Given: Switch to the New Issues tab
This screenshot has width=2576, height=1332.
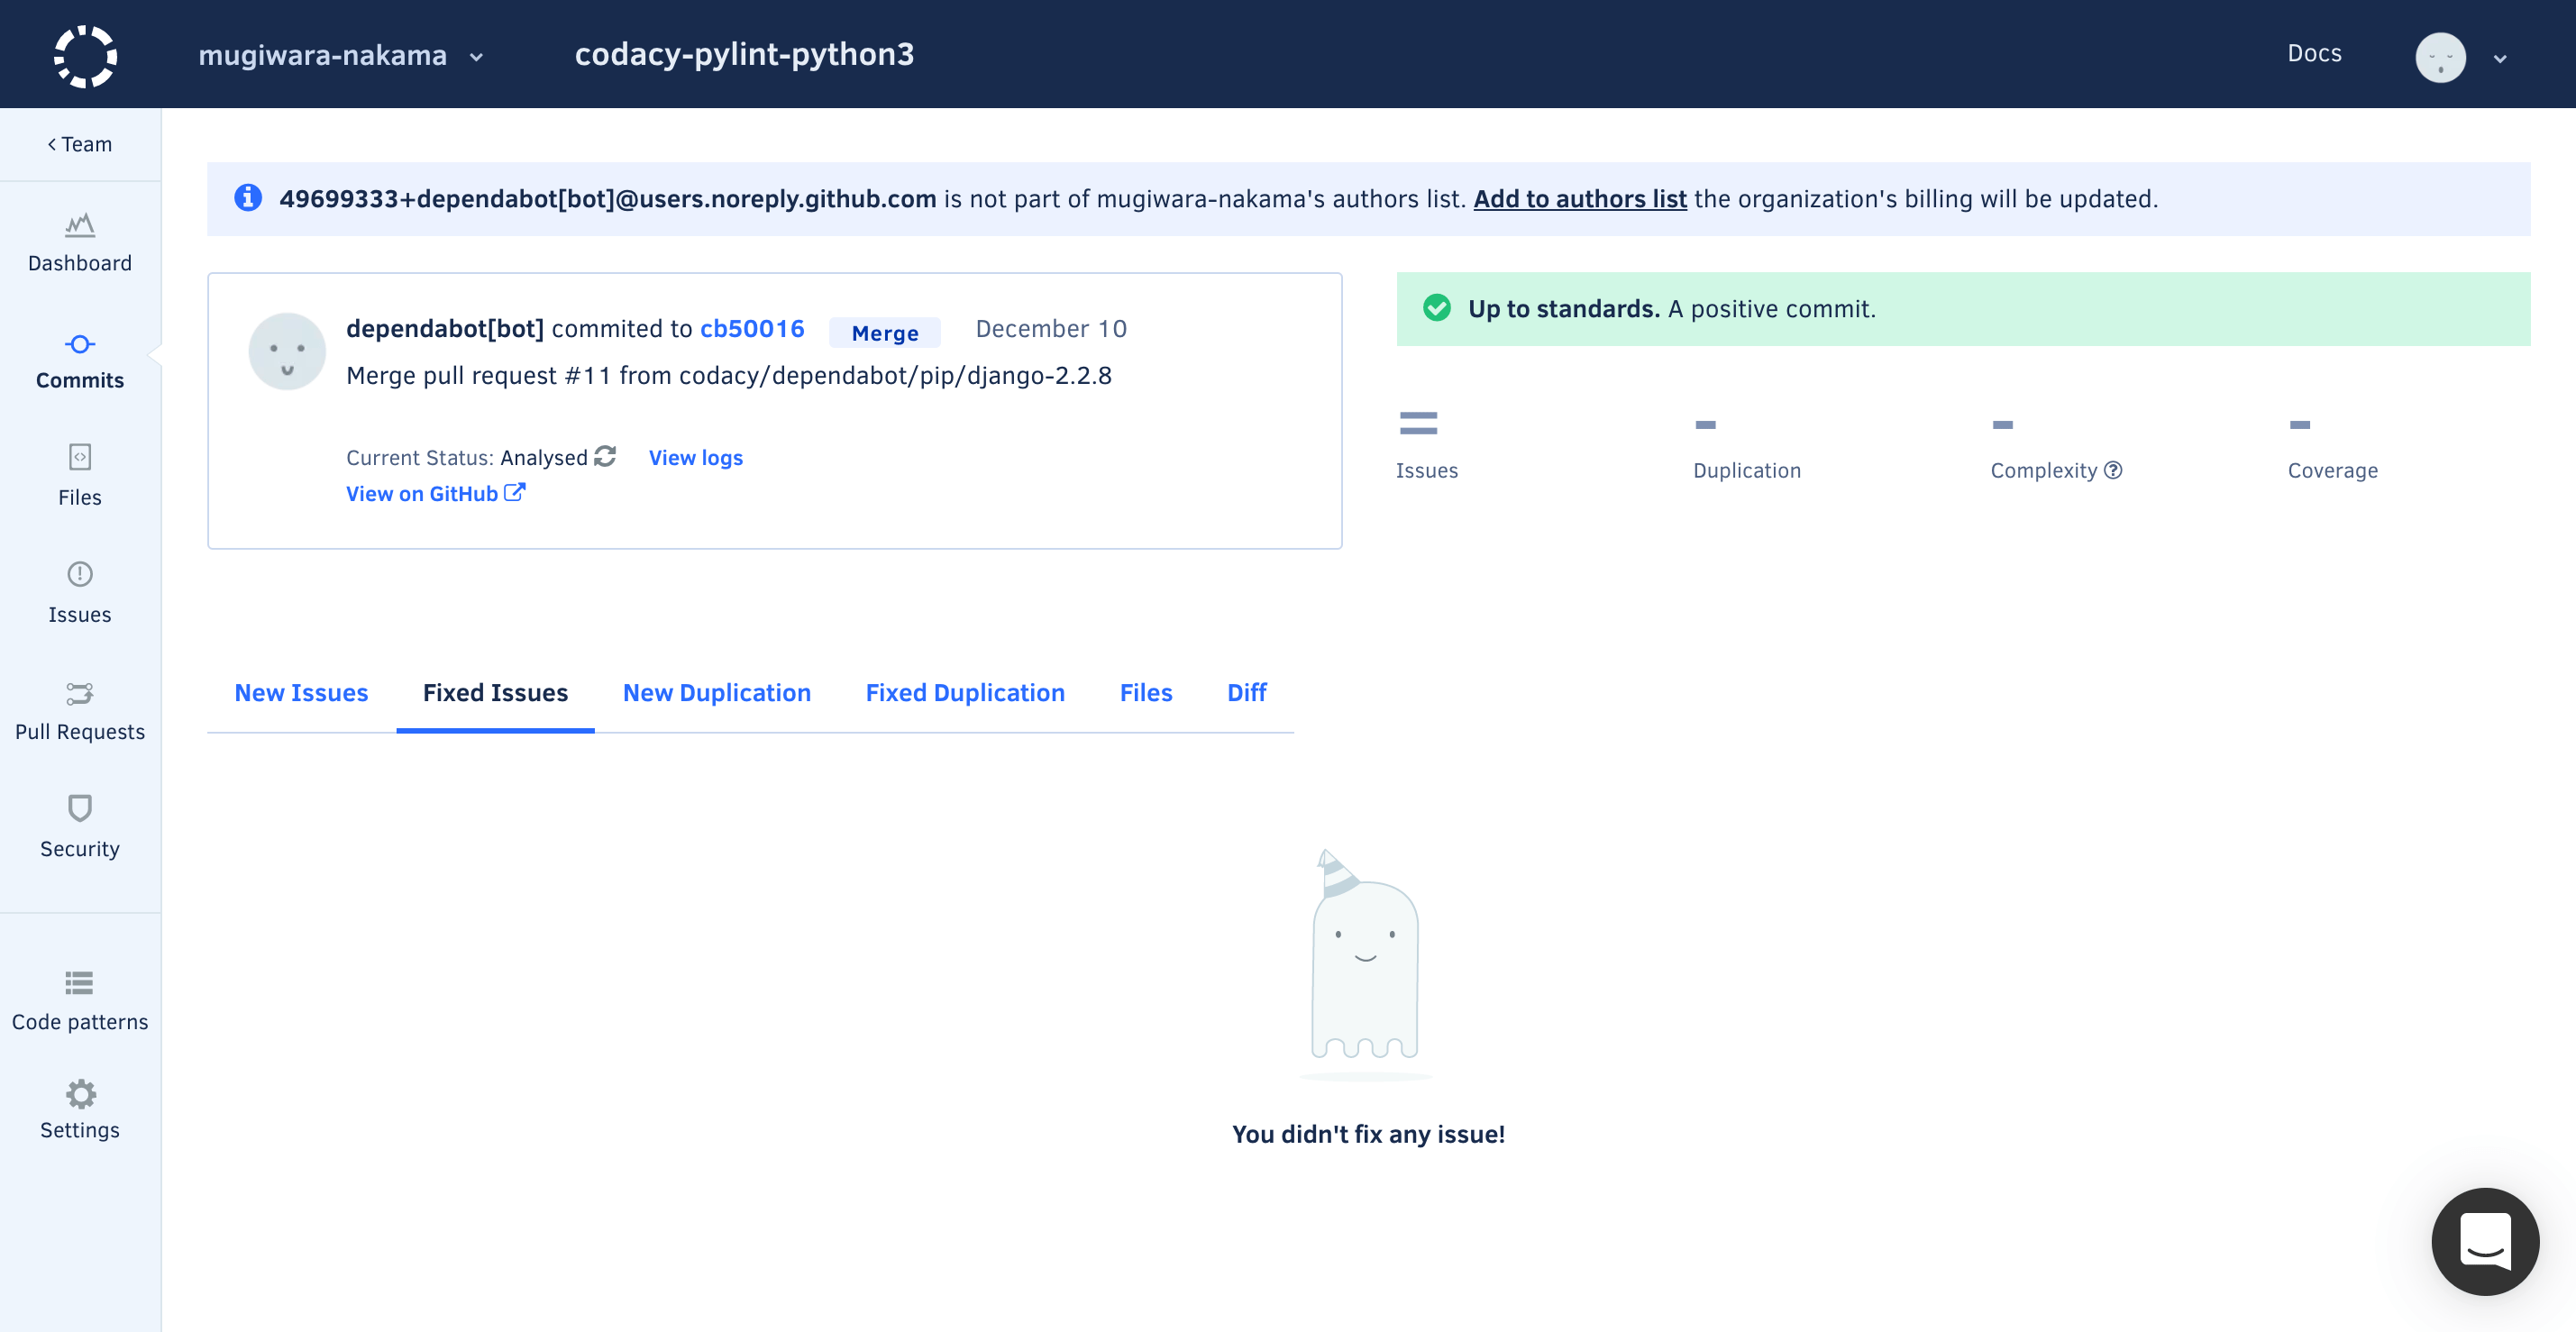Looking at the screenshot, I should (301, 692).
